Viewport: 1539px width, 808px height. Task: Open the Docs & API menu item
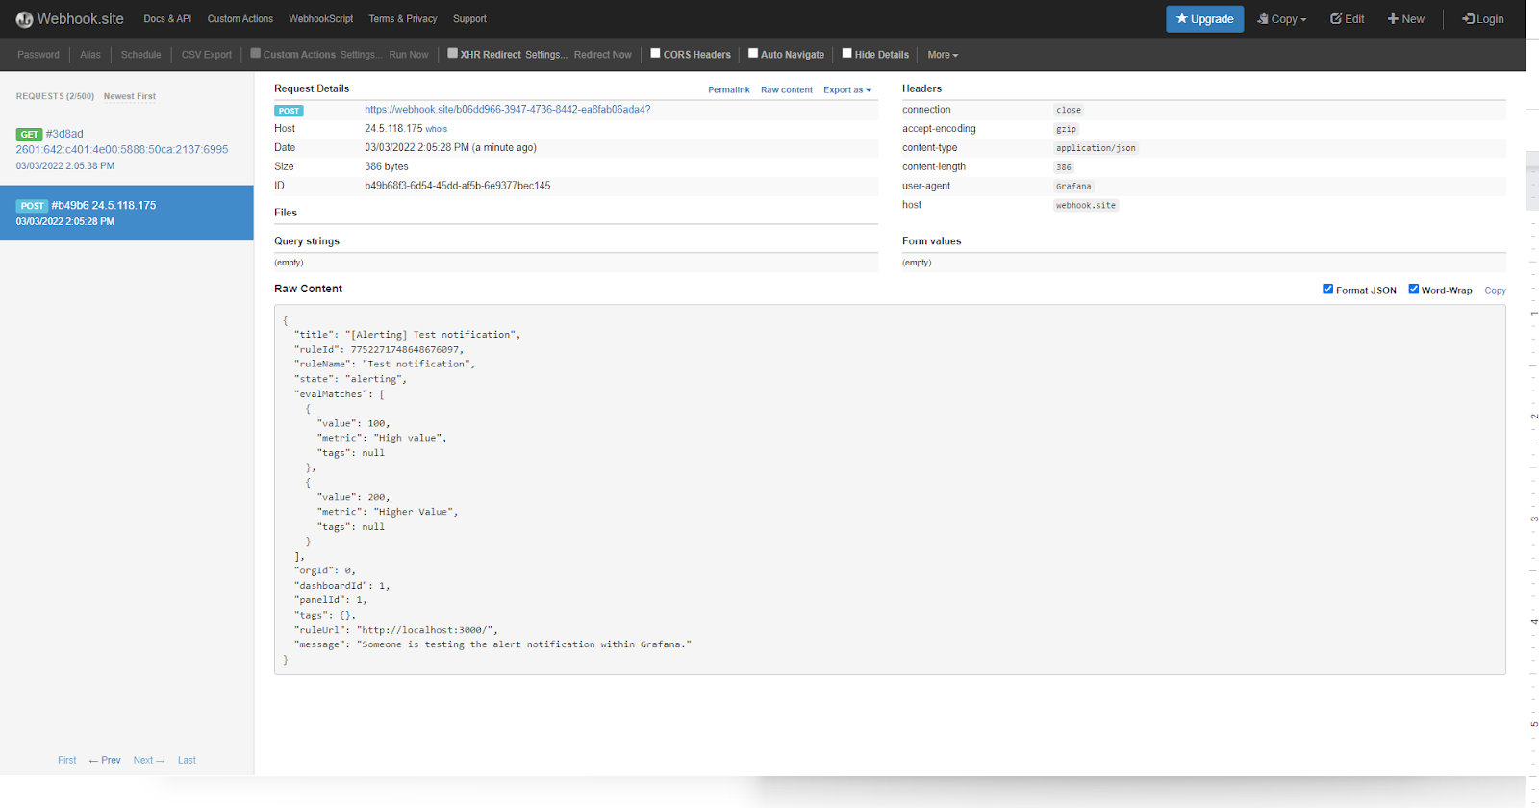click(x=167, y=19)
